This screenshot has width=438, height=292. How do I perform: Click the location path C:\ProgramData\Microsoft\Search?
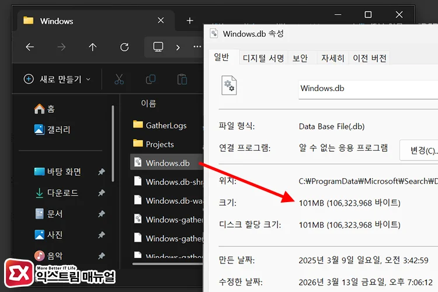(x=368, y=181)
